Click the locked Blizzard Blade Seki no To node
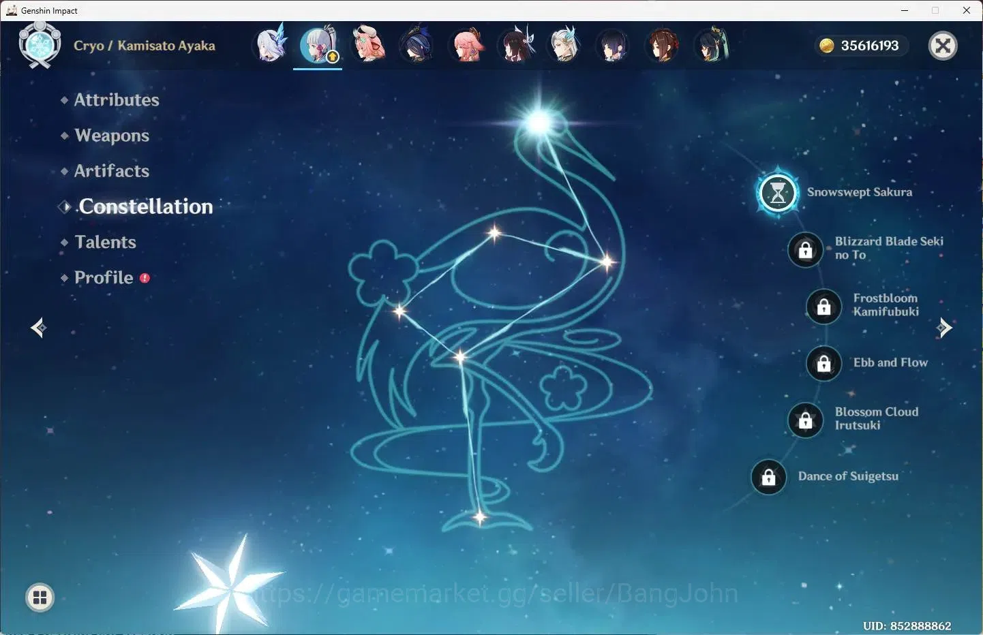The height and width of the screenshot is (635, 983). click(805, 250)
